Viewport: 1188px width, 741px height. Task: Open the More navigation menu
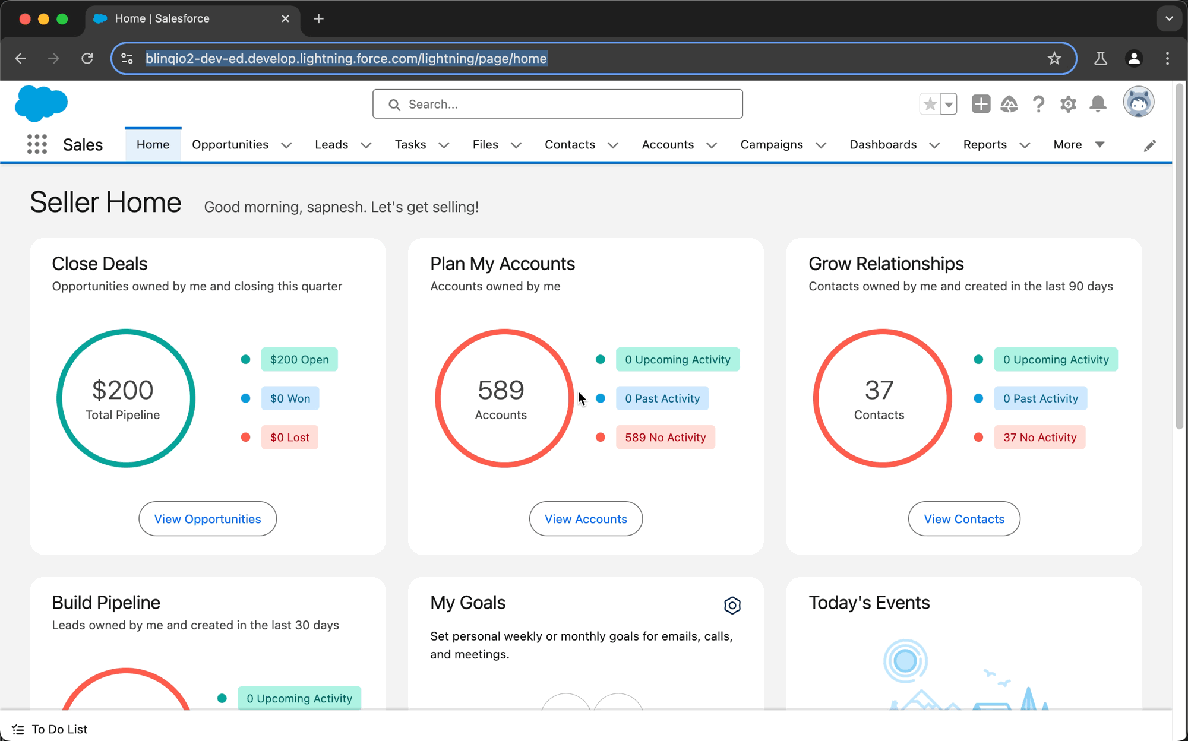1078,145
